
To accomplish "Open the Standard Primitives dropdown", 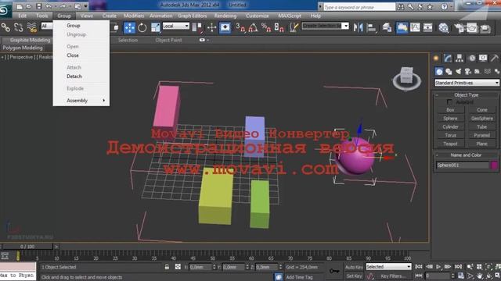I will 467,83.
